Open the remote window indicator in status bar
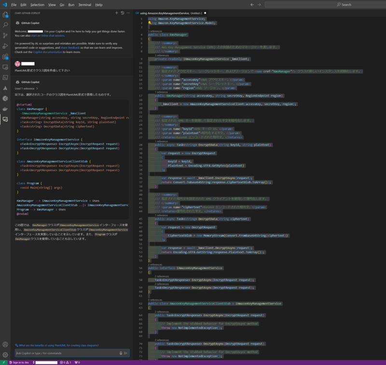Screen dimensions: 386x365 (x=4, y=362)
